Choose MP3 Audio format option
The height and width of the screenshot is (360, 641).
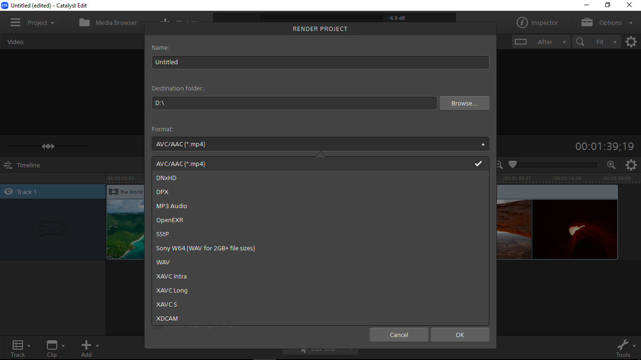pyautogui.click(x=172, y=206)
